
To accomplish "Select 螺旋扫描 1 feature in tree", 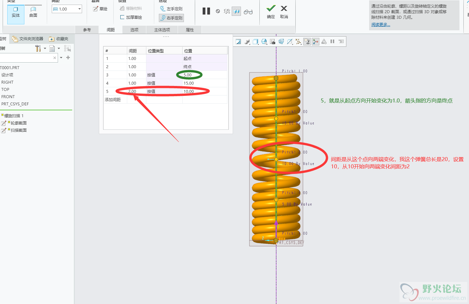I will 13,116.
